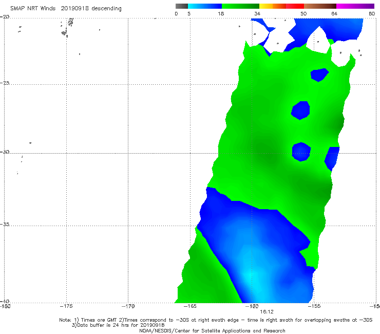
Task: Click the swath time stamp '16:12'
Action: coord(267,312)
